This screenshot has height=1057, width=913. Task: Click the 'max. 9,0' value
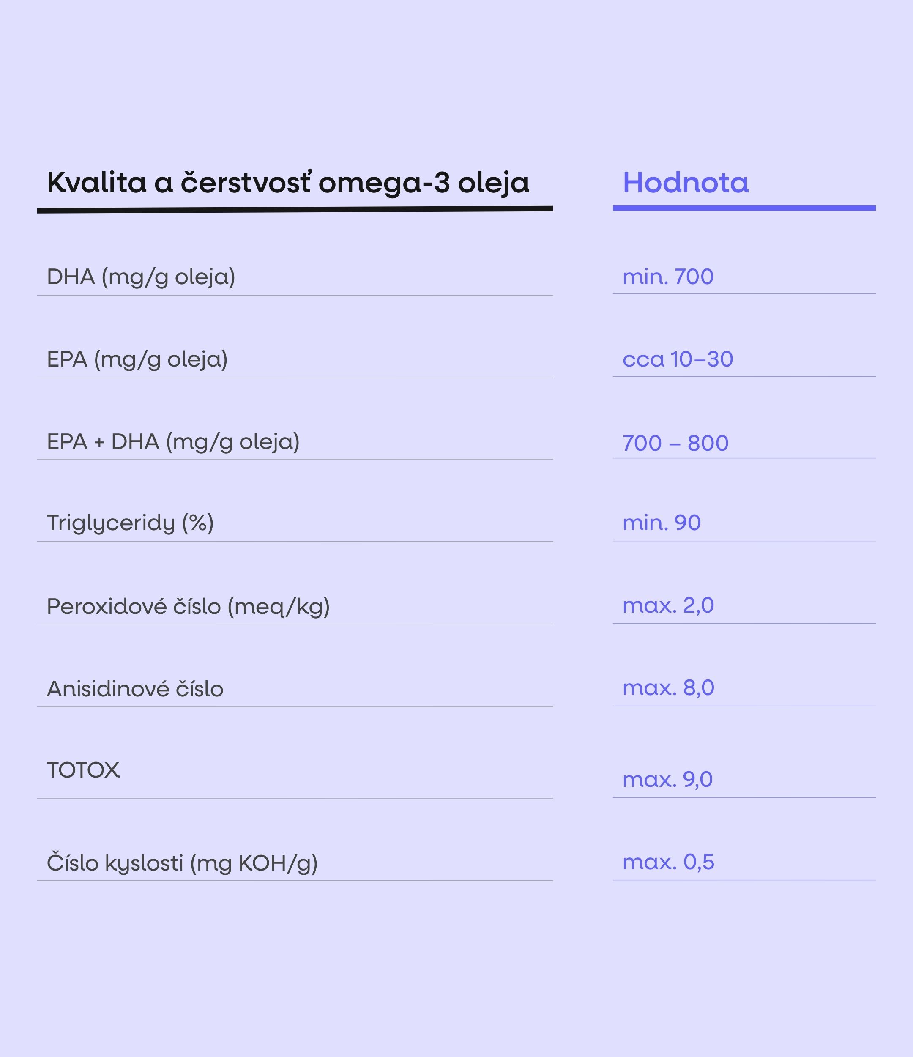coord(668,780)
